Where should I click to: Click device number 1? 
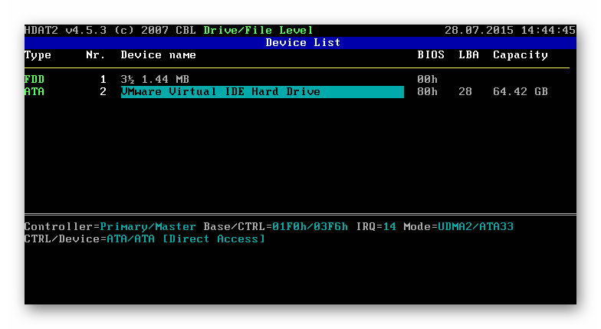[103, 80]
